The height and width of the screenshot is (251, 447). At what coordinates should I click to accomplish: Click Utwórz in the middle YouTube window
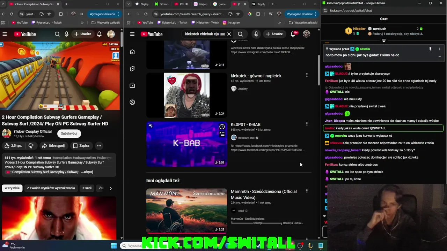[x=274, y=34]
